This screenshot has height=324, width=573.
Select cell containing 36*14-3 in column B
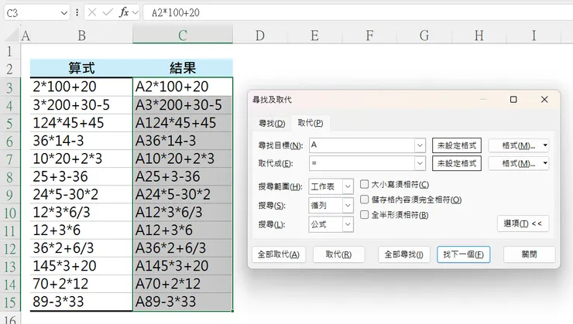81,141
